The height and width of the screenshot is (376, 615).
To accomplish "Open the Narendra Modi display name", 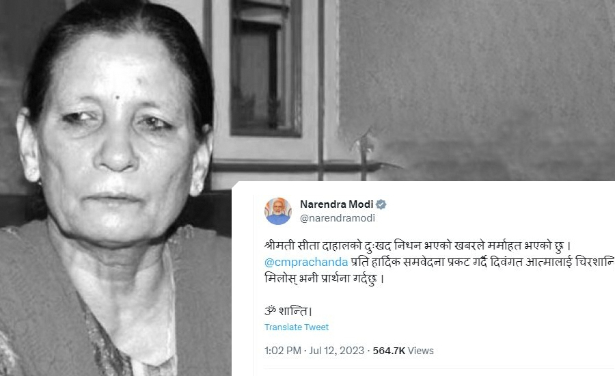I will click(x=336, y=204).
